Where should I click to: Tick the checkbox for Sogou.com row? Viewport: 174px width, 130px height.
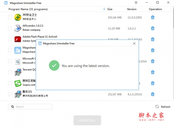[x=10, y=83]
